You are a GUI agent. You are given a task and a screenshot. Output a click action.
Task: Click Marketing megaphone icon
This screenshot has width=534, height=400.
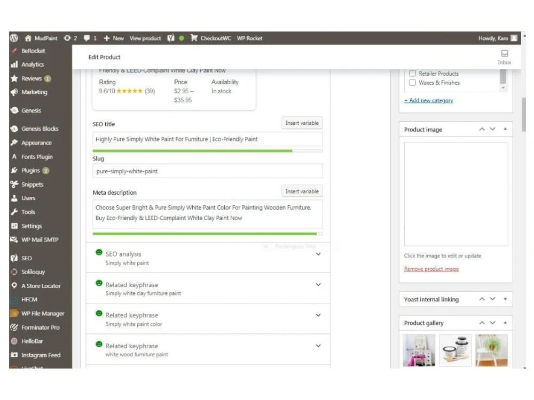14,92
